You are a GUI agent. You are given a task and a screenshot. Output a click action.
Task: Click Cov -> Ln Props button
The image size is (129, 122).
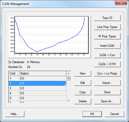coord(107,73)
